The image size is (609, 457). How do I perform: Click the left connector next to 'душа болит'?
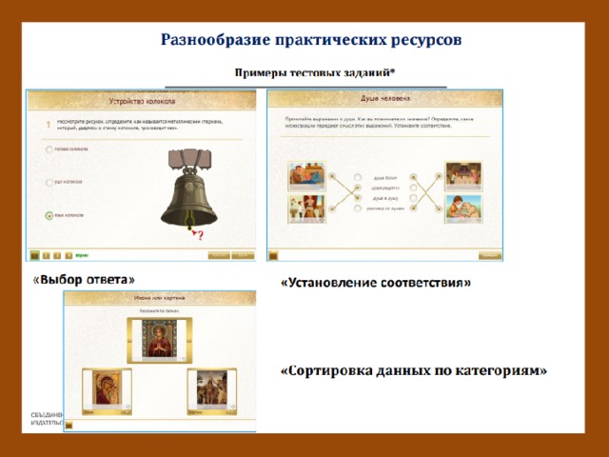pyautogui.click(x=357, y=178)
